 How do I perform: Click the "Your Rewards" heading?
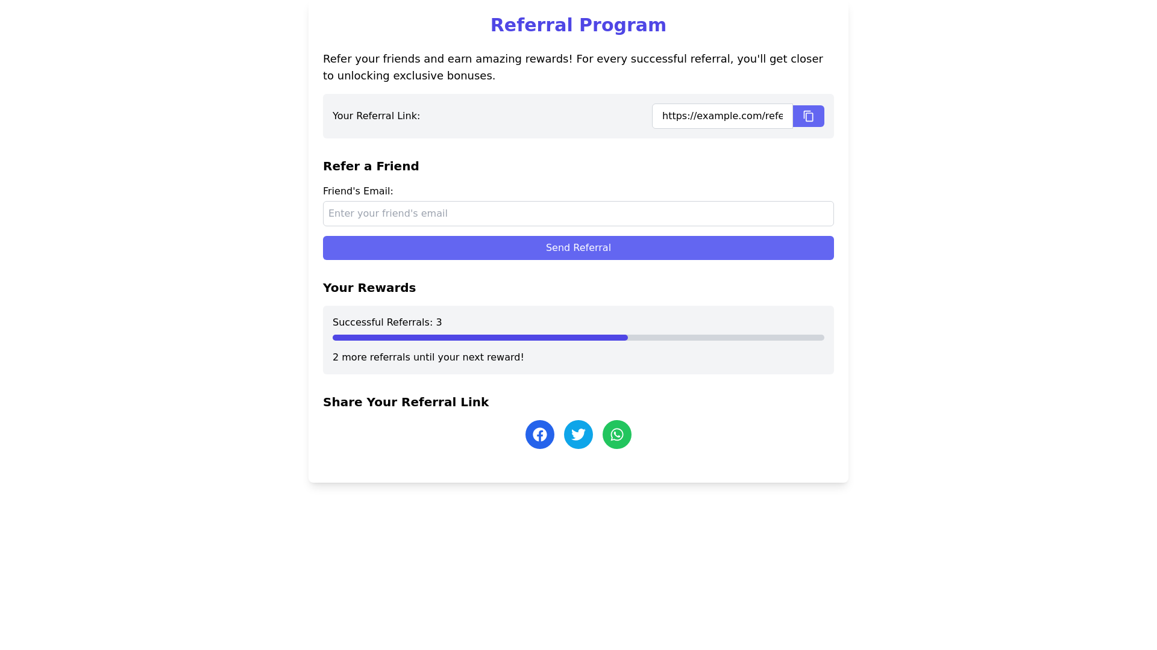click(x=369, y=288)
